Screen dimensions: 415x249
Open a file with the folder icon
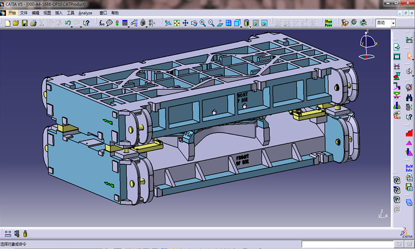[15, 23]
